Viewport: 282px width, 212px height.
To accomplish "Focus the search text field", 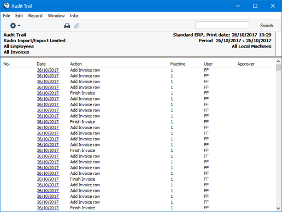I will 222,25.
